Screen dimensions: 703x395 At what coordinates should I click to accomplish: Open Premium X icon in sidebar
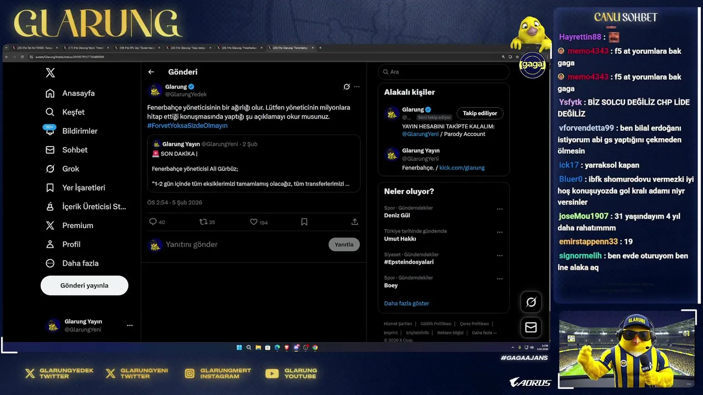[x=50, y=225]
